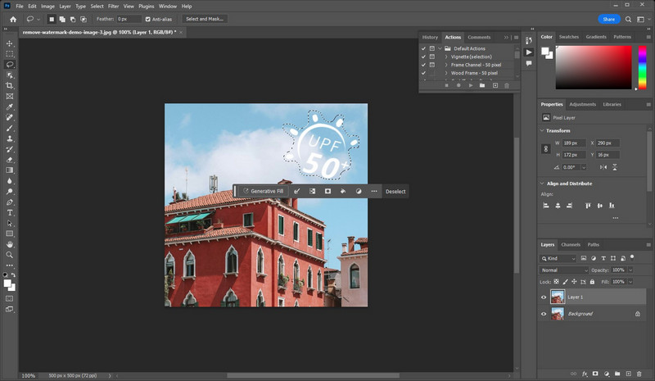Switch to the Swatches tab
The height and width of the screenshot is (381, 655).
click(569, 37)
